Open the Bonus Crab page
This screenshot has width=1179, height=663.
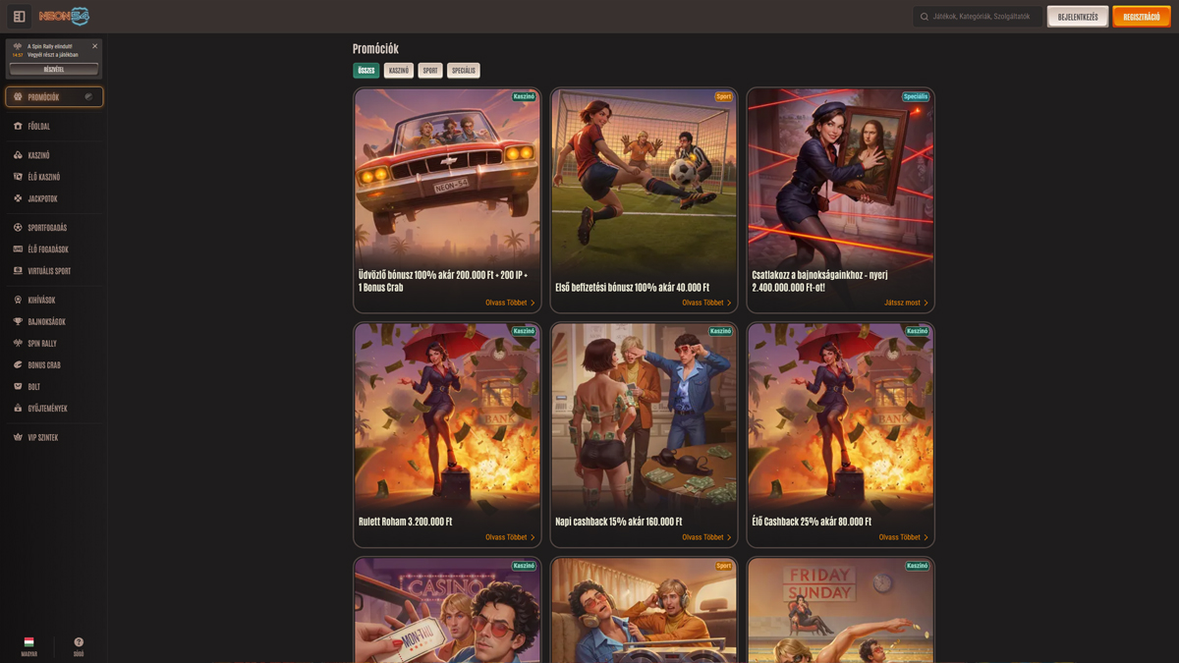[x=43, y=365]
